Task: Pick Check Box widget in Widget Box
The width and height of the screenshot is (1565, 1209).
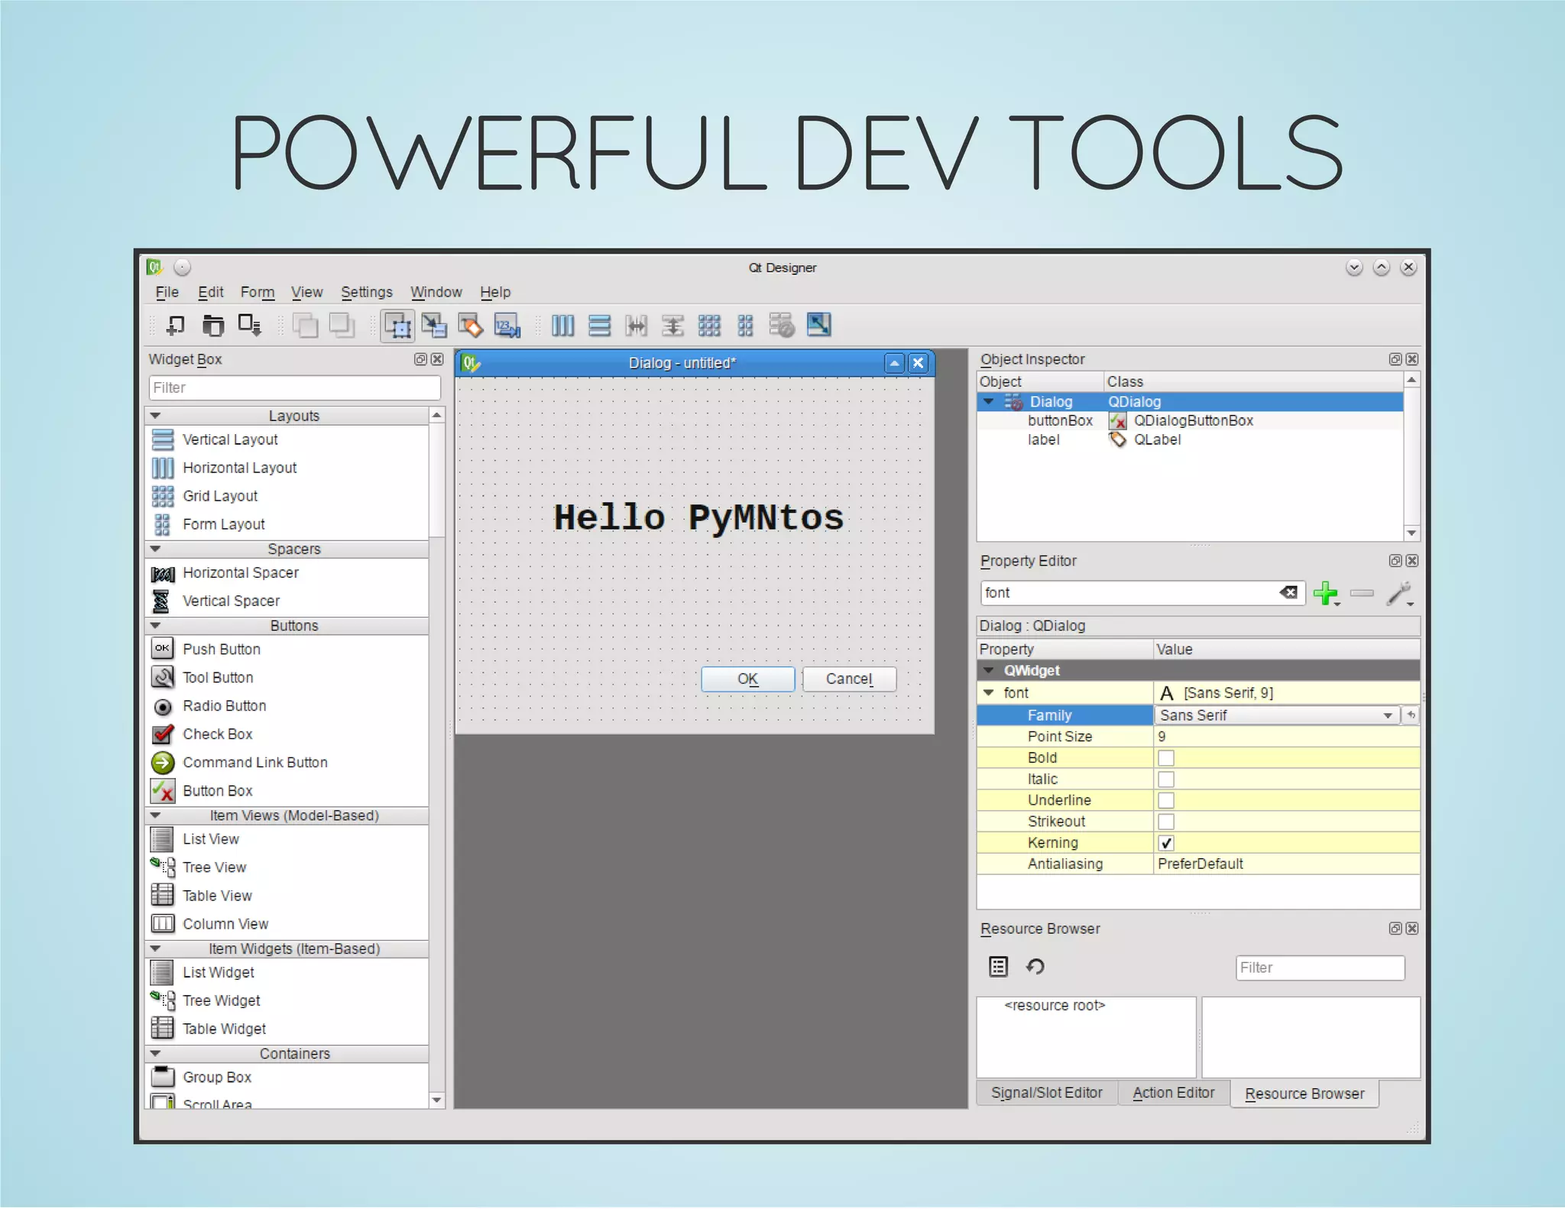Action: coord(218,734)
